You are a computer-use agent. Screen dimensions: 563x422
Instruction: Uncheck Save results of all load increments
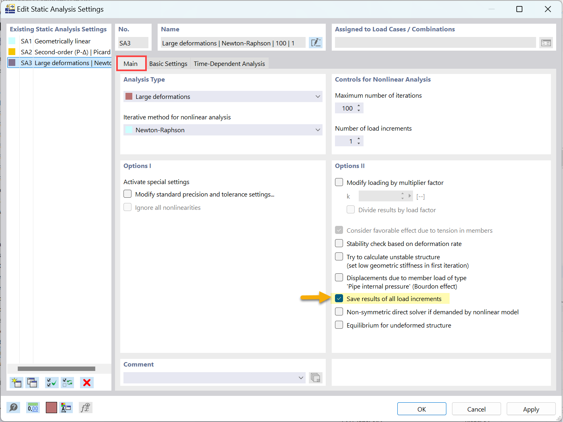point(339,298)
